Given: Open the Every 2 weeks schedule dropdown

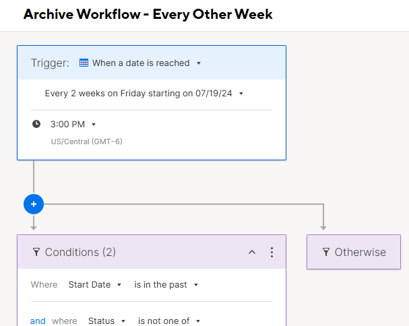Looking at the screenshot, I should [241, 94].
